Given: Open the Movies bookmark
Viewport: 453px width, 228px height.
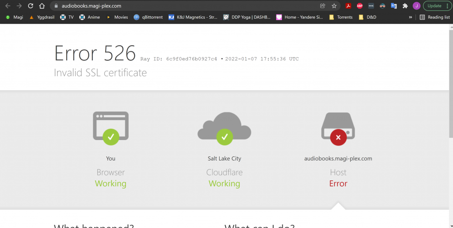Looking at the screenshot, I should click(x=117, y=17).
